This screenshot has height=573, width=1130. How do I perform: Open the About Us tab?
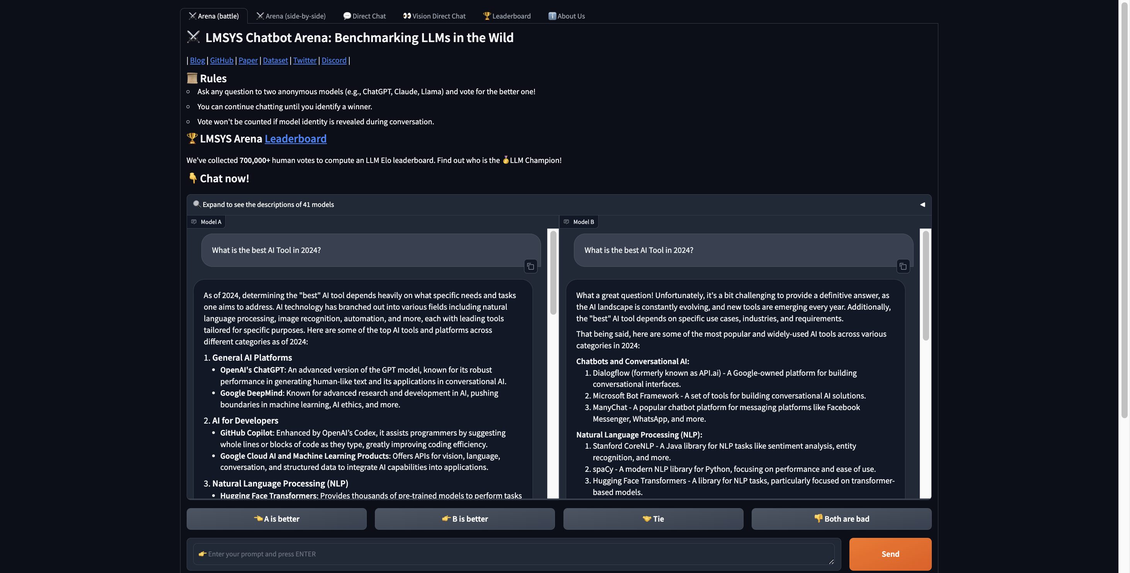(x=566, y=16)
